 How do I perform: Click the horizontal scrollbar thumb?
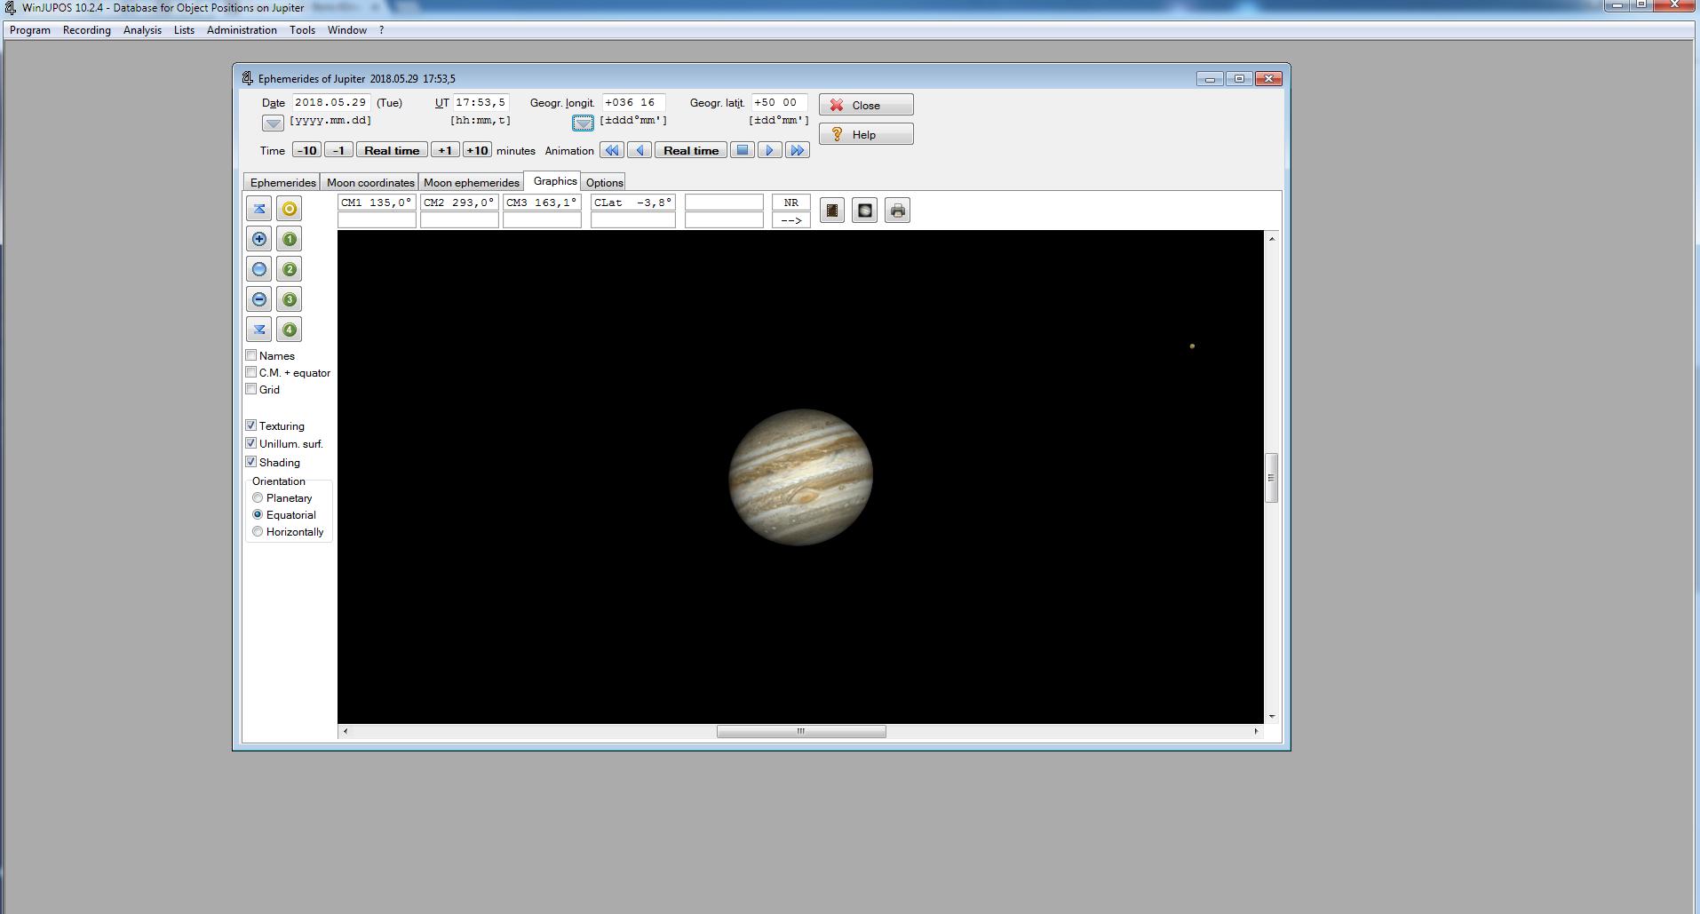pyautogui.click(x=800, y=731)
